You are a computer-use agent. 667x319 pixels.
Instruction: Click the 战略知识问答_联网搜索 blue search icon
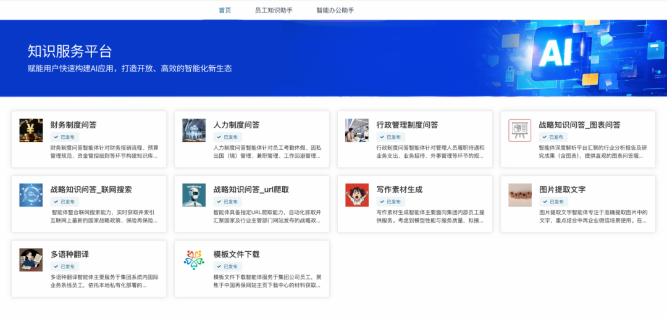31,195
